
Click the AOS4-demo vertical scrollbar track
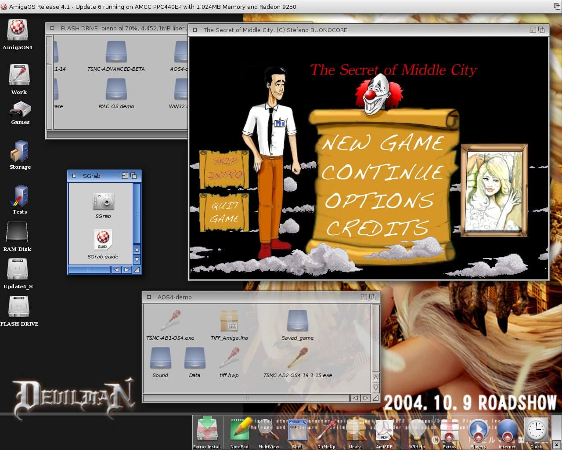pos(376,338)
